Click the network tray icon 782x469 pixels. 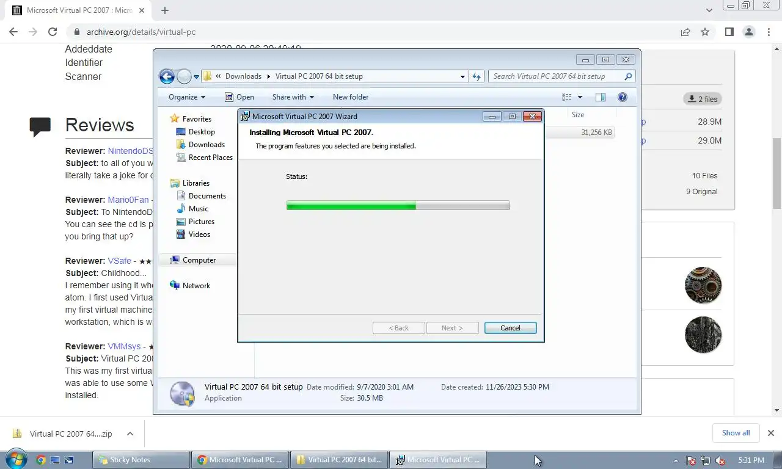(706, 460)
